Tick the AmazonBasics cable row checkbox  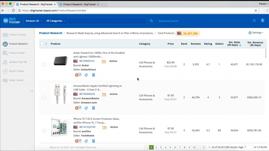click(44, 97)
